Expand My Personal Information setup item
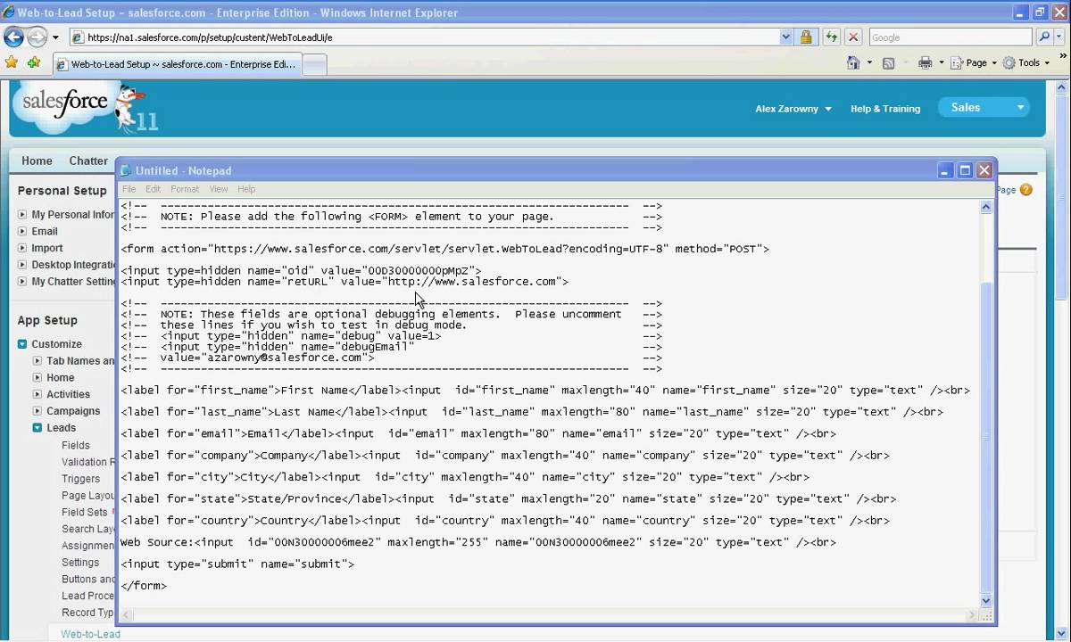 click(22, 215)
